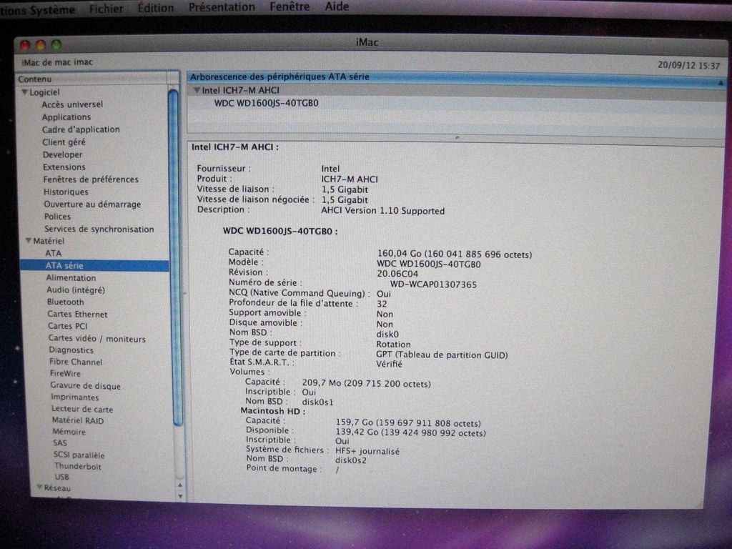Click the split pane divider handle
The height and width of the screenshot is (549, 732).
pyautogui.click(x=457, y=138)
